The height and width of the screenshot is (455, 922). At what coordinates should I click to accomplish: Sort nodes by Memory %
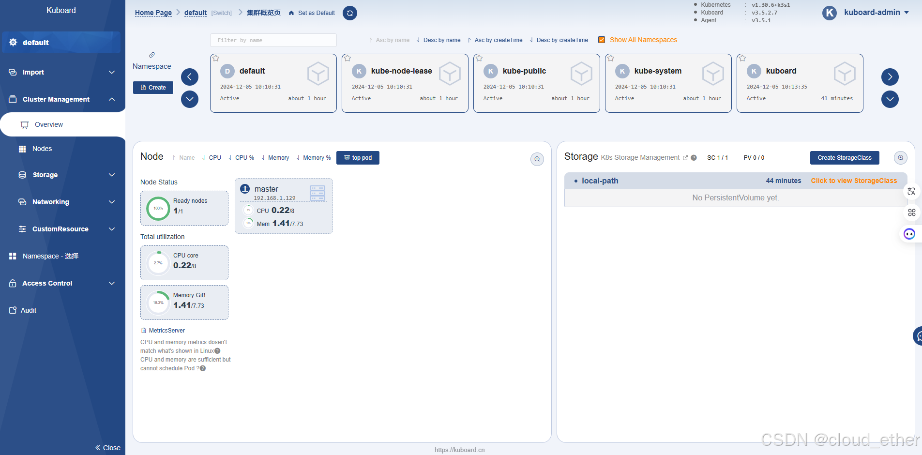[314, 158]
